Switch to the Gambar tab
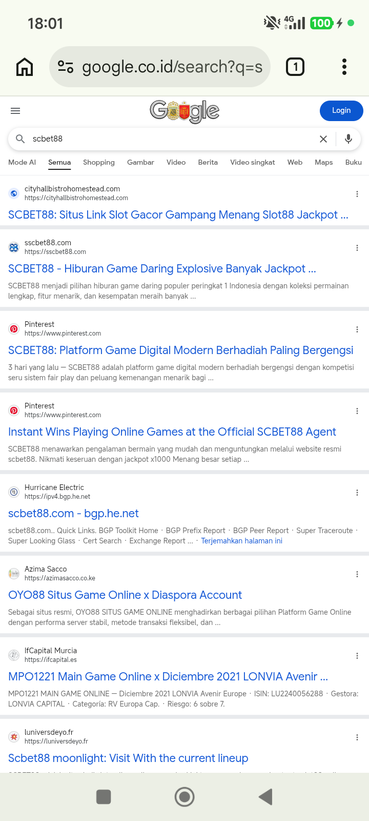 click(x=140, y=162)
